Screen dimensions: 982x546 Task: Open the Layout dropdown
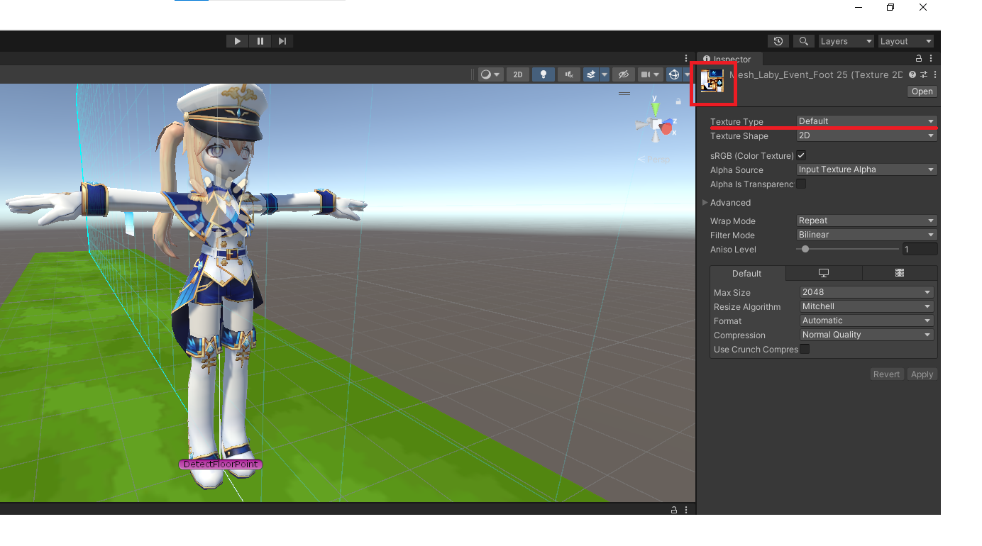pos(906,41)
